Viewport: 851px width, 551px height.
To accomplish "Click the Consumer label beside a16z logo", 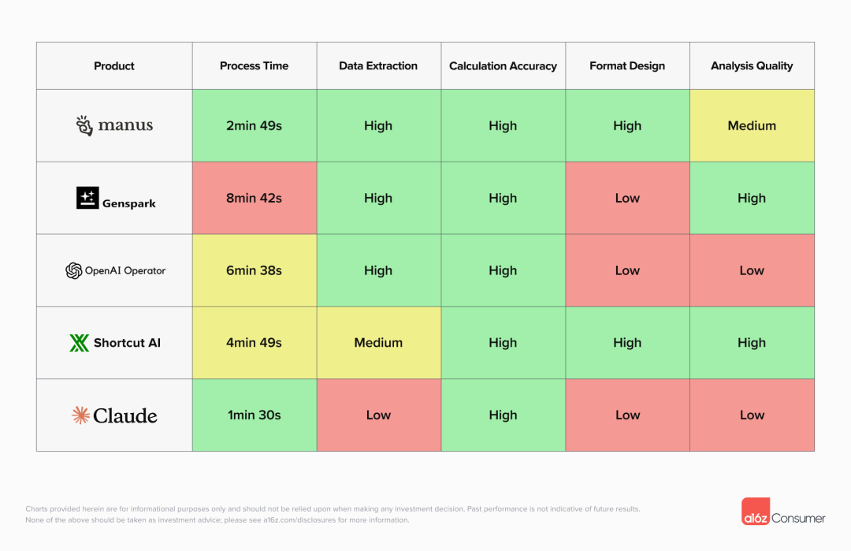I will pyautogui.click(x=798, y=518).
